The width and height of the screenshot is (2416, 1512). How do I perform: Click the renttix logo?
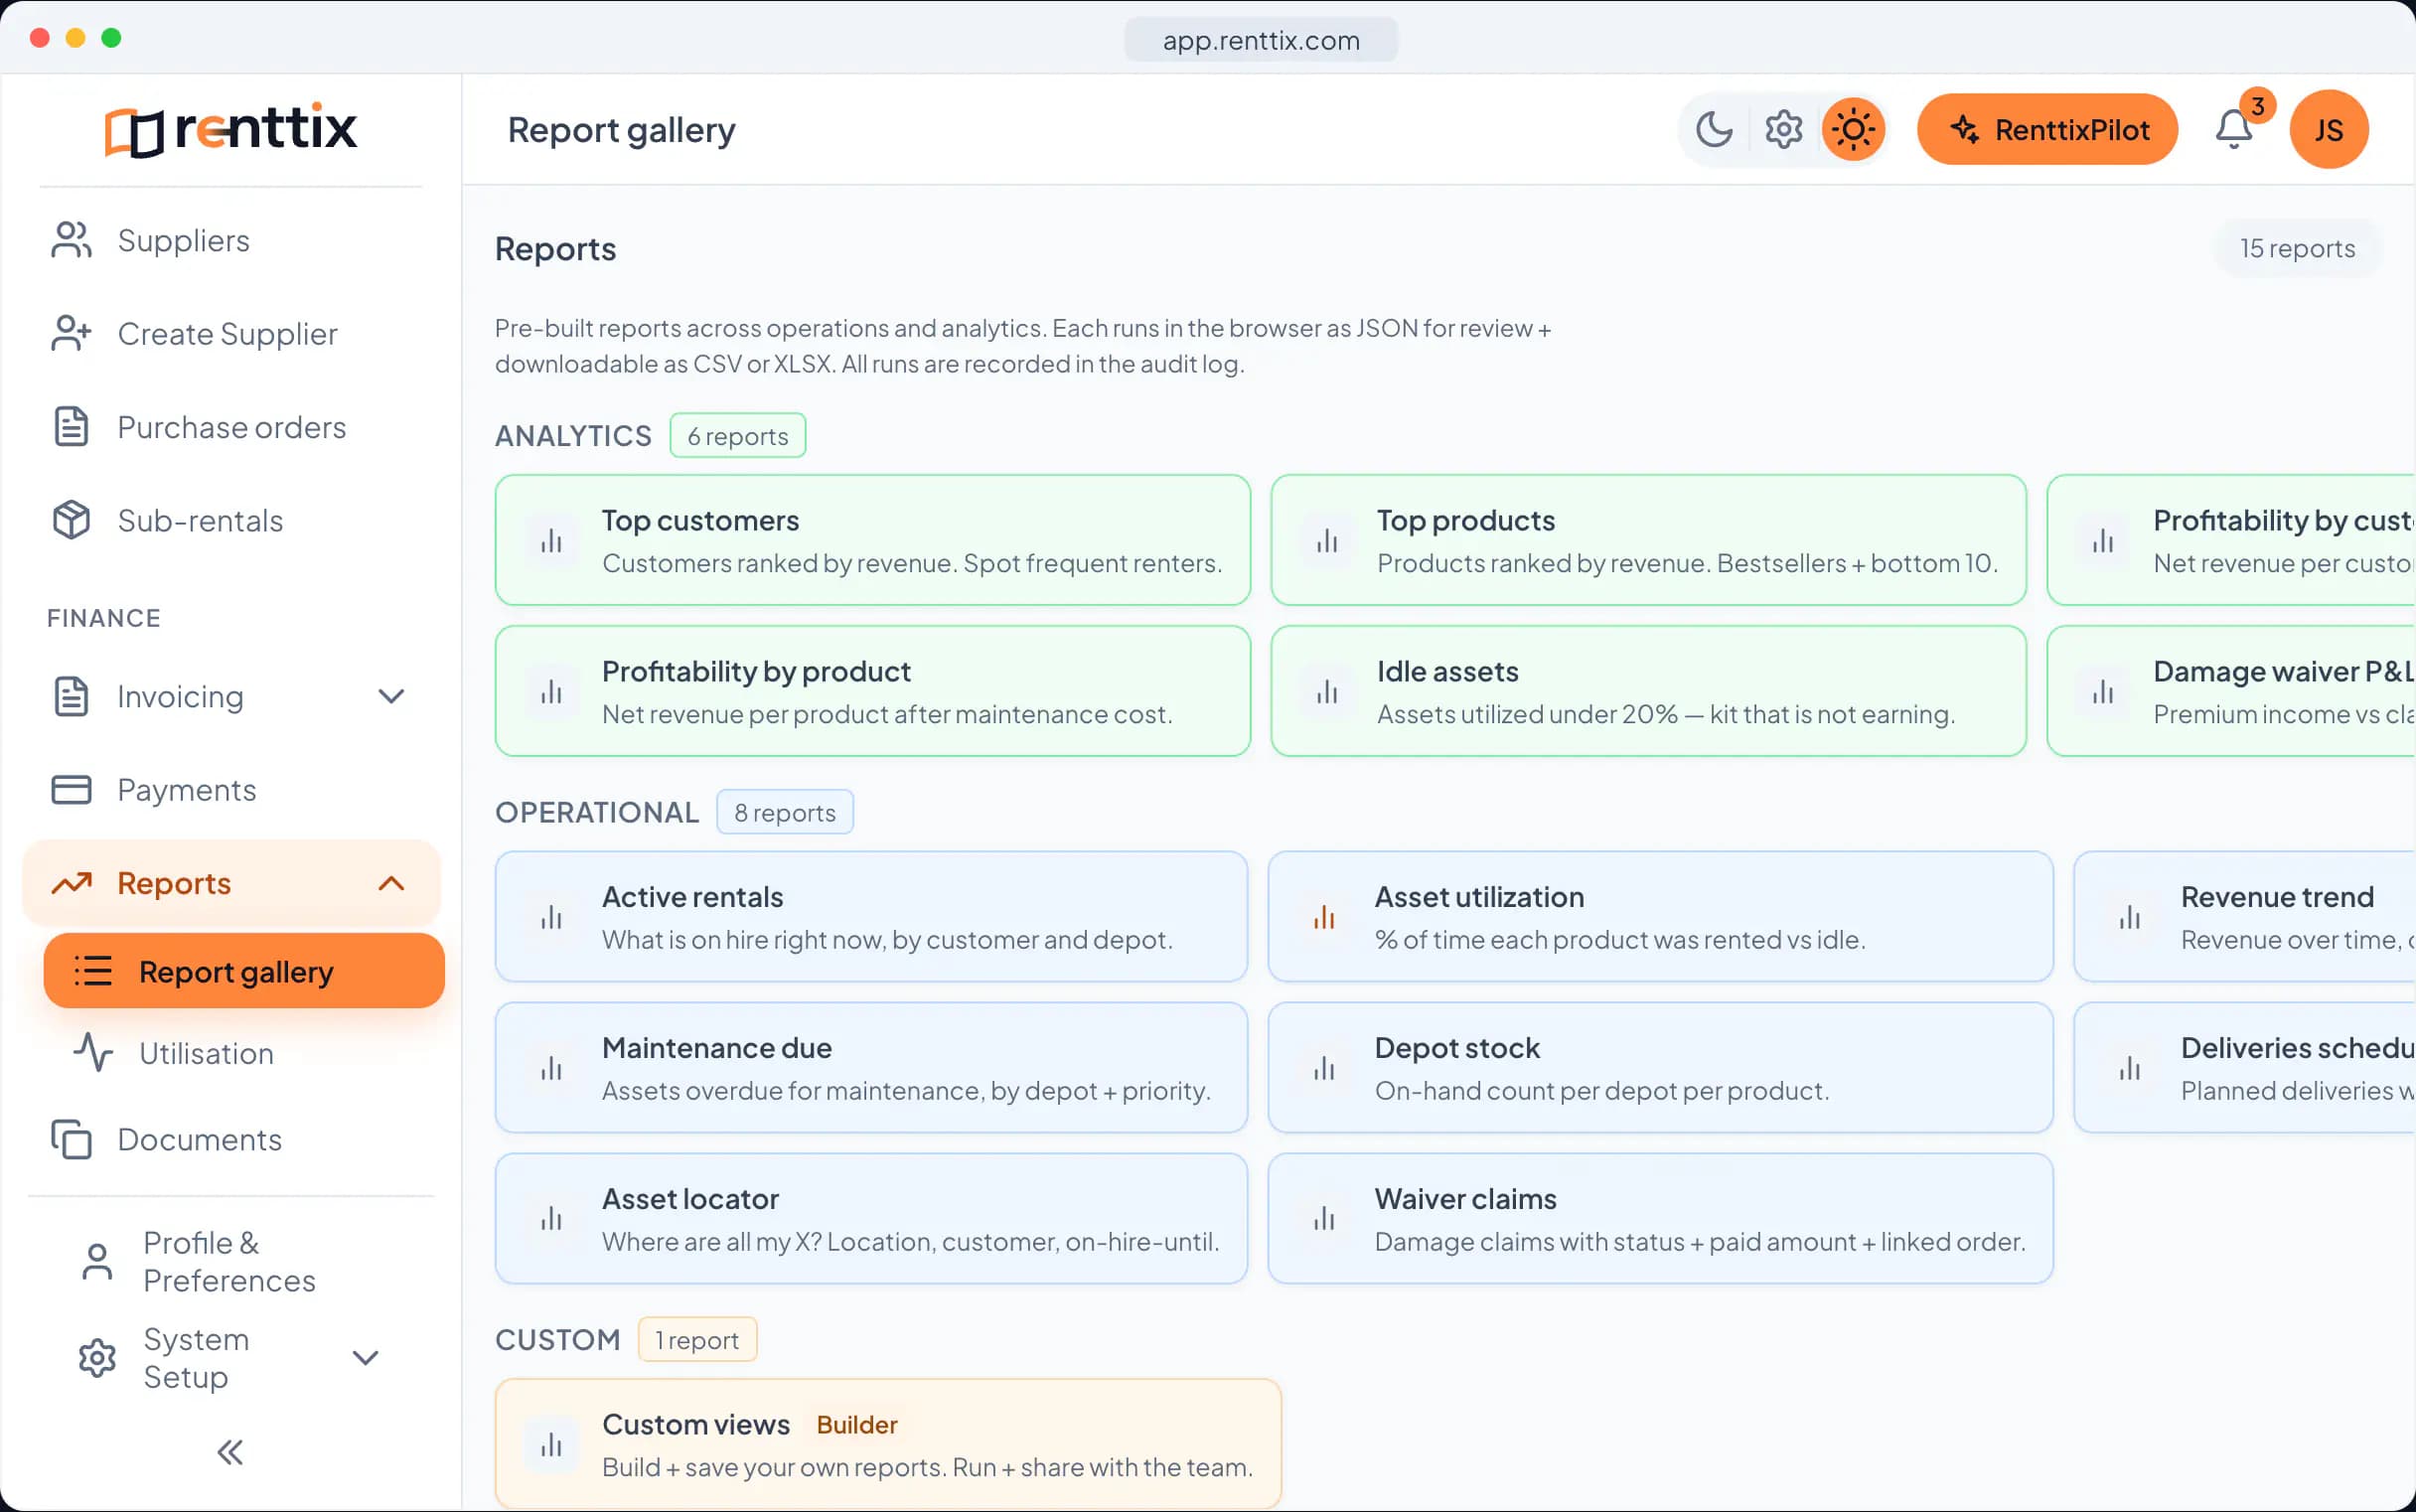coord(231,130)
